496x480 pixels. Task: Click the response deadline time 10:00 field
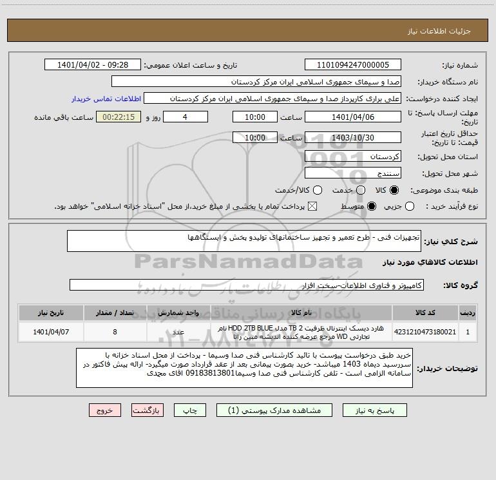[255, 117]
